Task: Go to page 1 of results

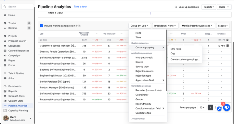Action: pos(210,107)
